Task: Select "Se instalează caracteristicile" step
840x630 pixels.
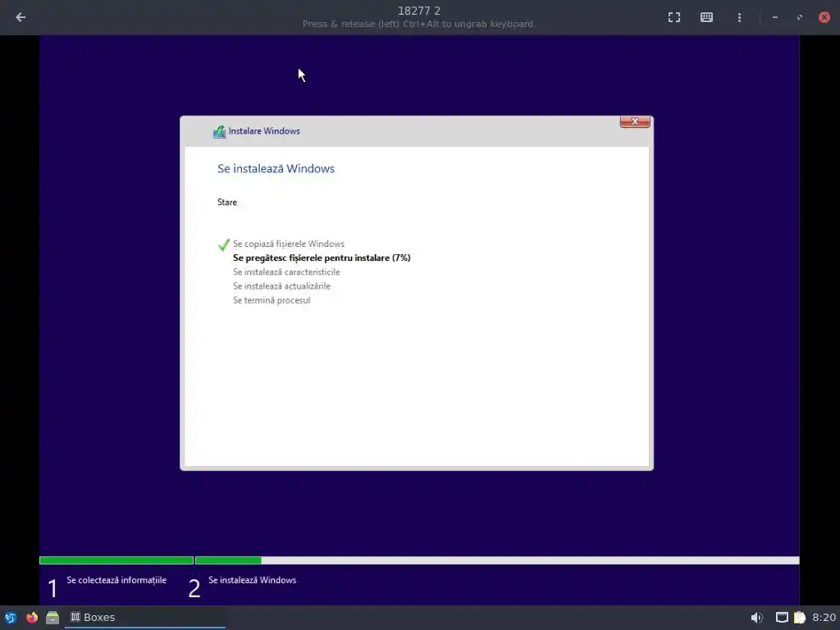Action: tap(286, 272)
